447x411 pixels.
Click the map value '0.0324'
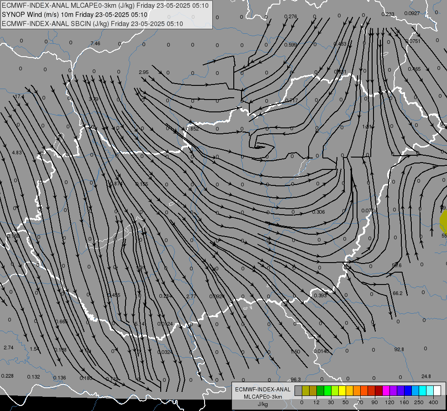pos(165,352)
